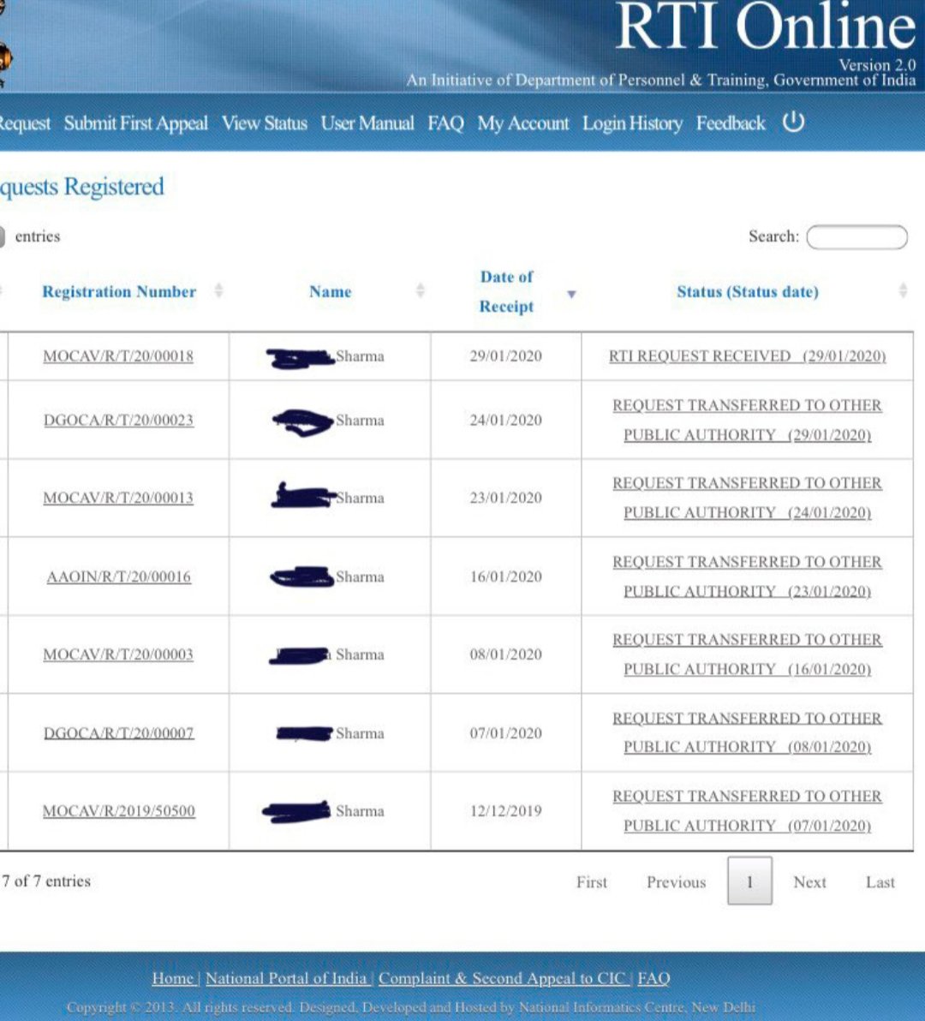
Task: Open View Status menu item
Action: pyautogui.click(x=265, y=123)
